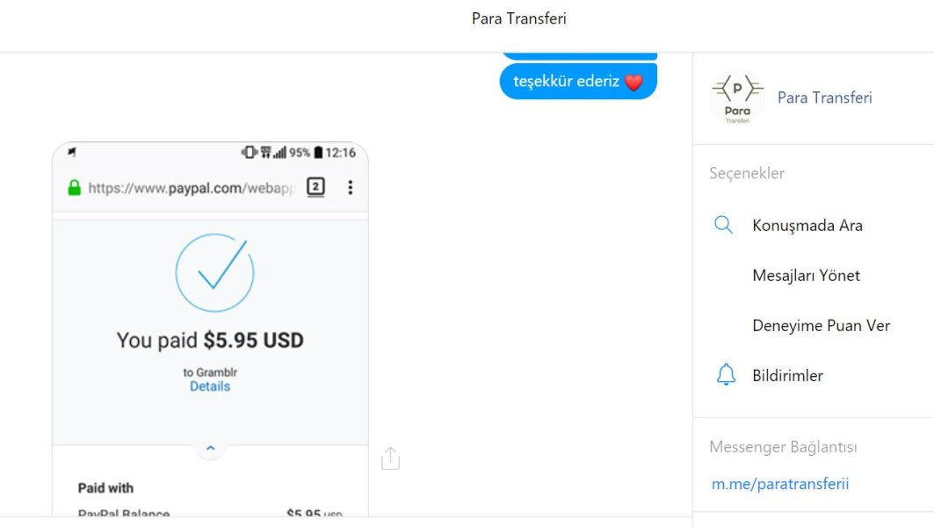
Task: Click the three-dot browser menu in screenshot
Action: tap(350, 187)
